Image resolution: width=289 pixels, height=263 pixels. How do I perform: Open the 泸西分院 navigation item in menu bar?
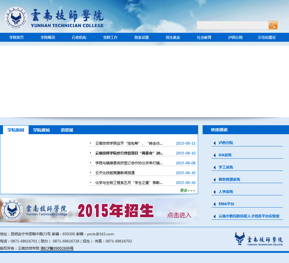(x=235, y=38)
